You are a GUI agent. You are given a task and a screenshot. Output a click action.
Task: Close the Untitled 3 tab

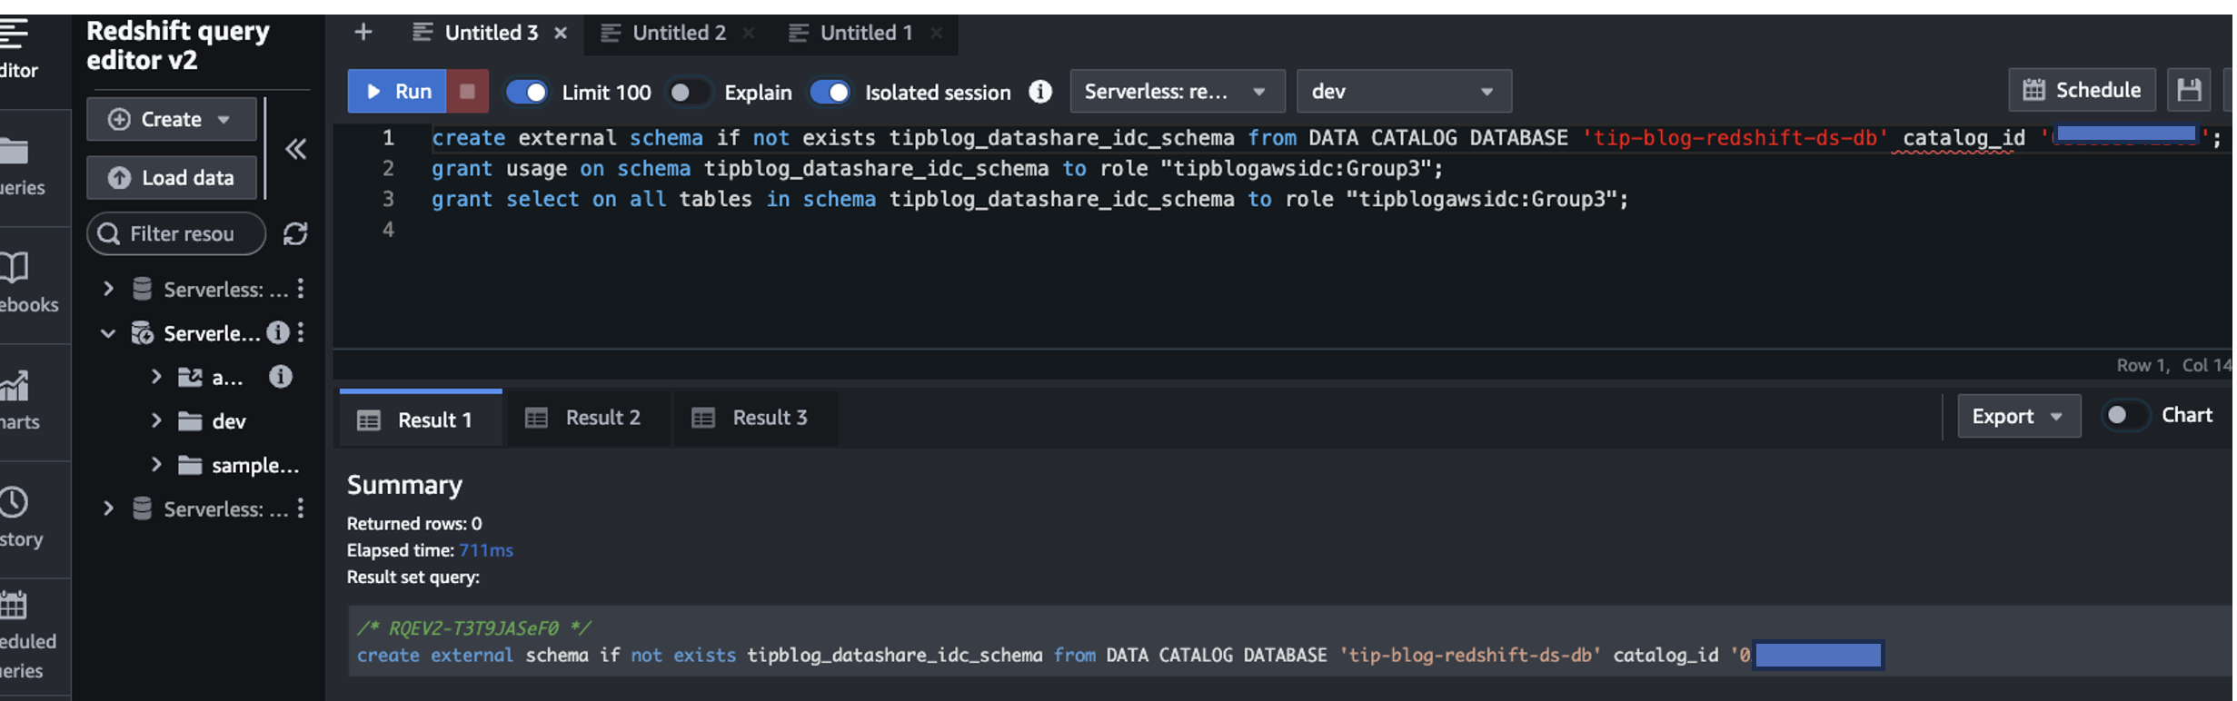pos(561,34)
